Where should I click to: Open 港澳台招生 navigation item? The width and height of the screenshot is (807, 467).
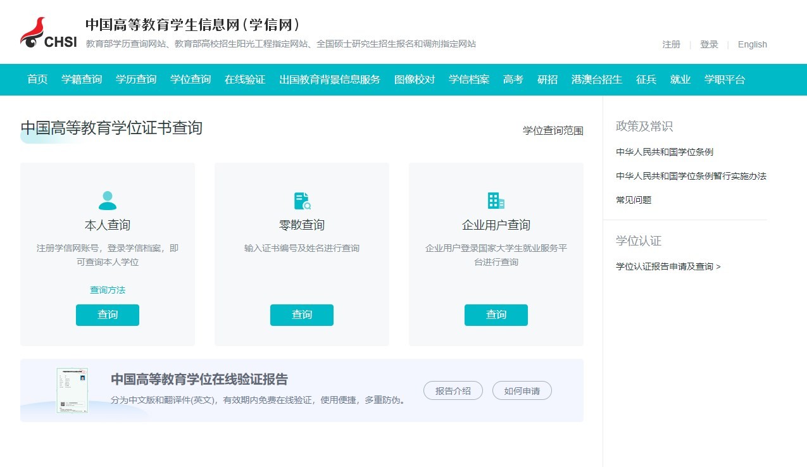tap(597, 80)
